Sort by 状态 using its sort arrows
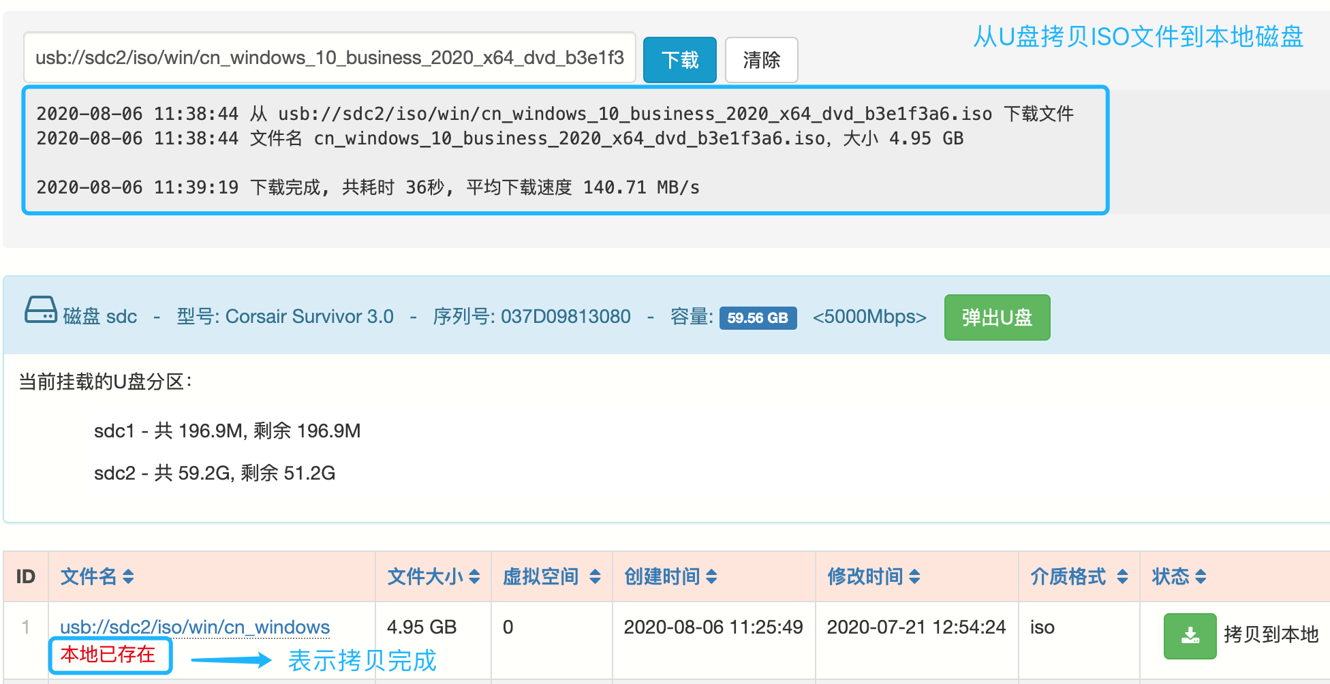The height and width of the screenshot is (684, 1330). [1201, 577]
